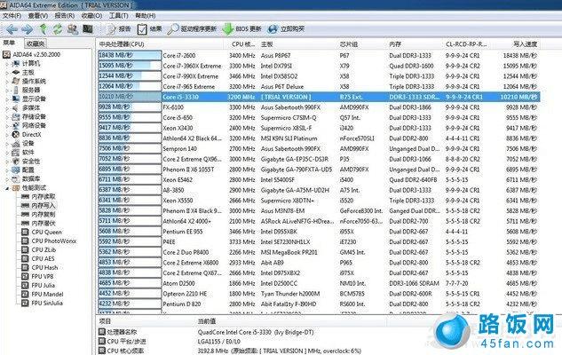Image resolution: width=562 pixels, height=355 pixels.
Task: Open the 文件(F) menu
Action: (12, 16)
